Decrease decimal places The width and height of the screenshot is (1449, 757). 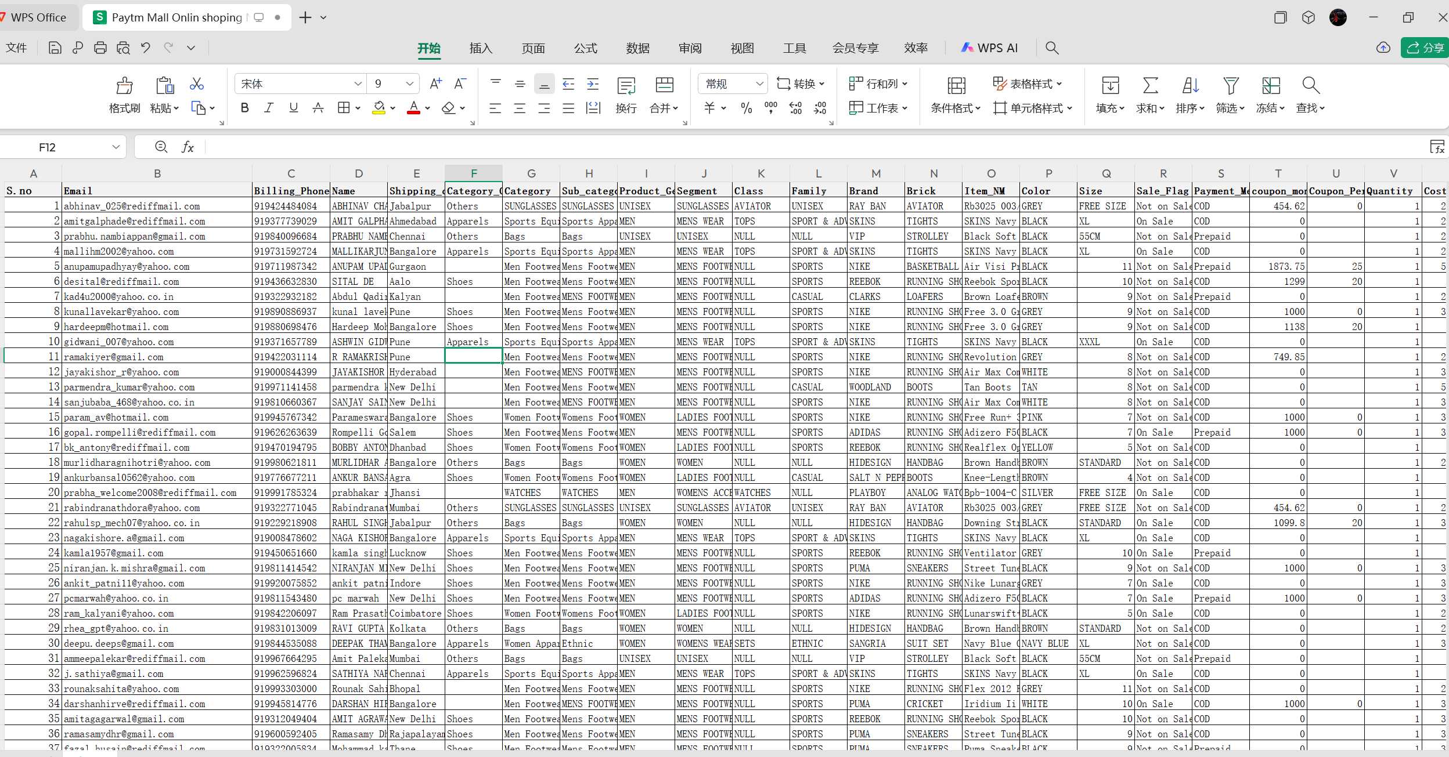click(820, 108)
